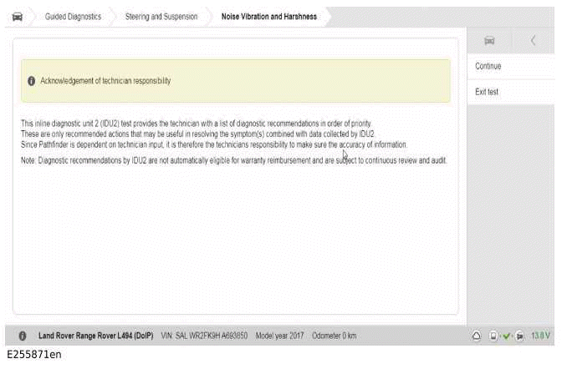The width and height of the screenshot is (562, 369).
Task: Click the vehicle connection icon in status bar
Action: pyautogui.click(x=519, y=336)
